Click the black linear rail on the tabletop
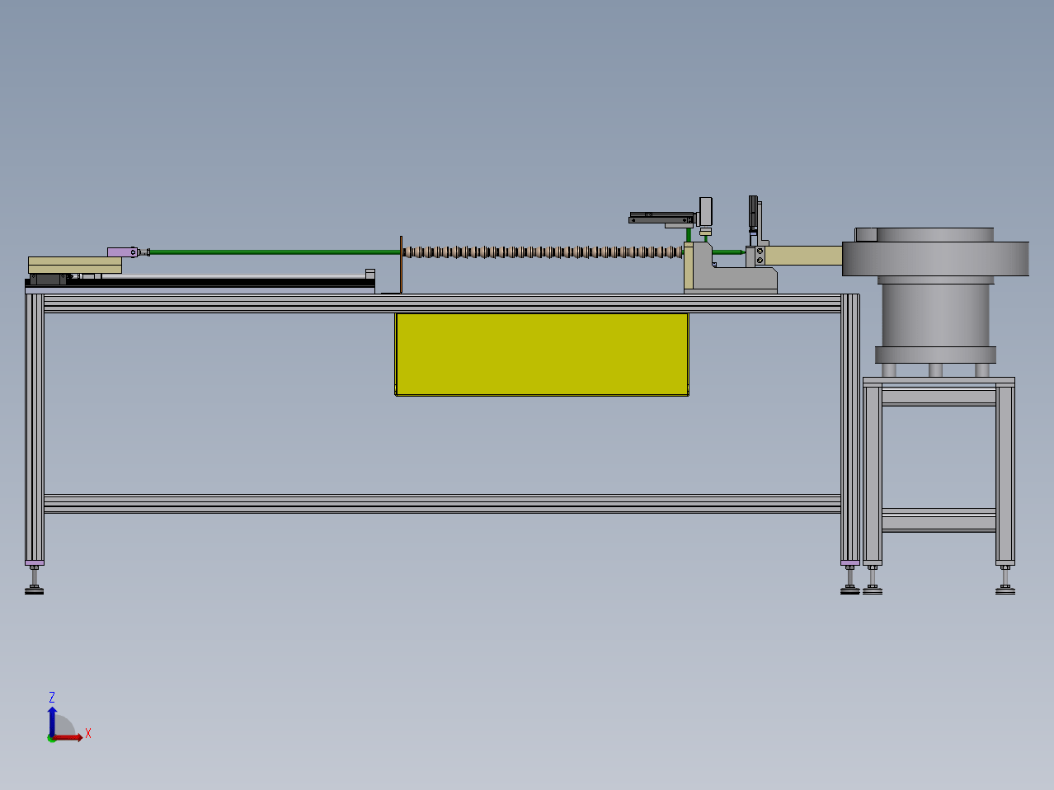Image resolution: width=1054 pixels, height=790 pixels. pyautogui.click(x=200, y=282)
